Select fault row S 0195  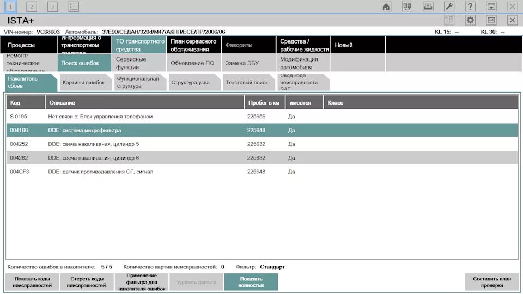click(x=262, y=117)
